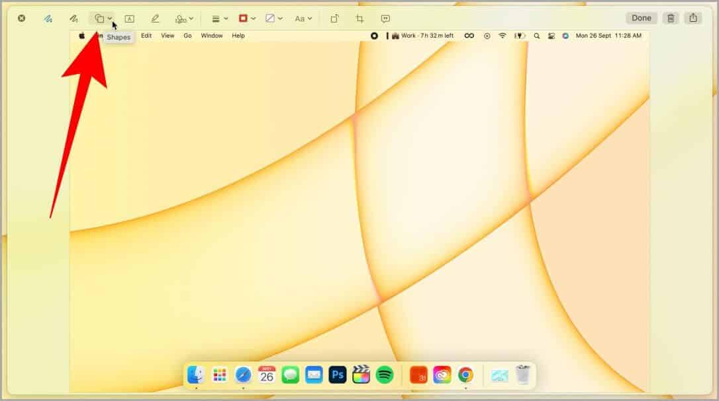Click the Done button

(641, 18)
